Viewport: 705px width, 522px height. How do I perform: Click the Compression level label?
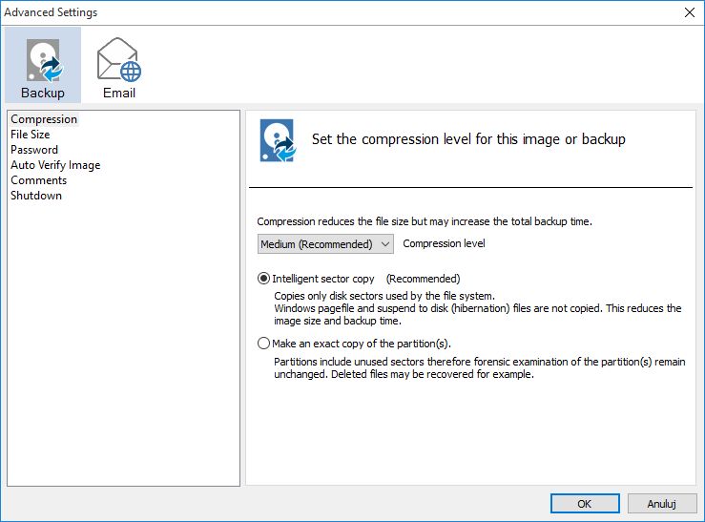444,243
